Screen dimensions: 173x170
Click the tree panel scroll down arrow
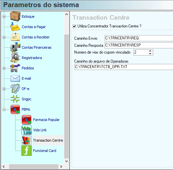(x=66, y=161)
